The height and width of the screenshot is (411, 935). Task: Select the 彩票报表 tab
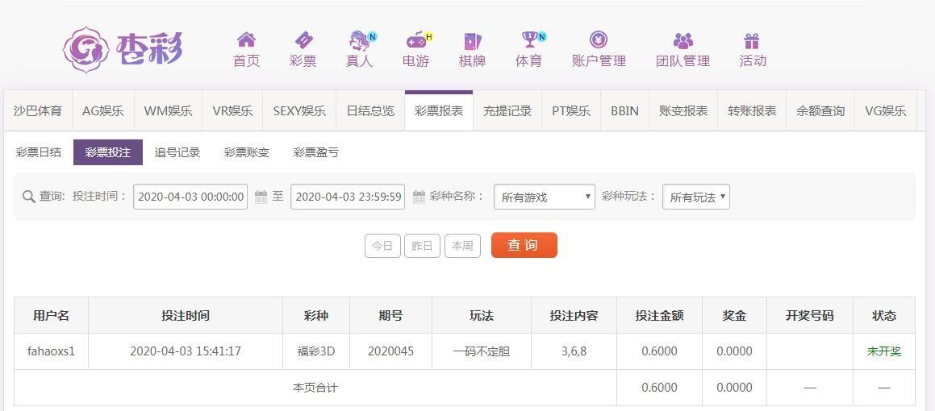[x=439, y=110]
